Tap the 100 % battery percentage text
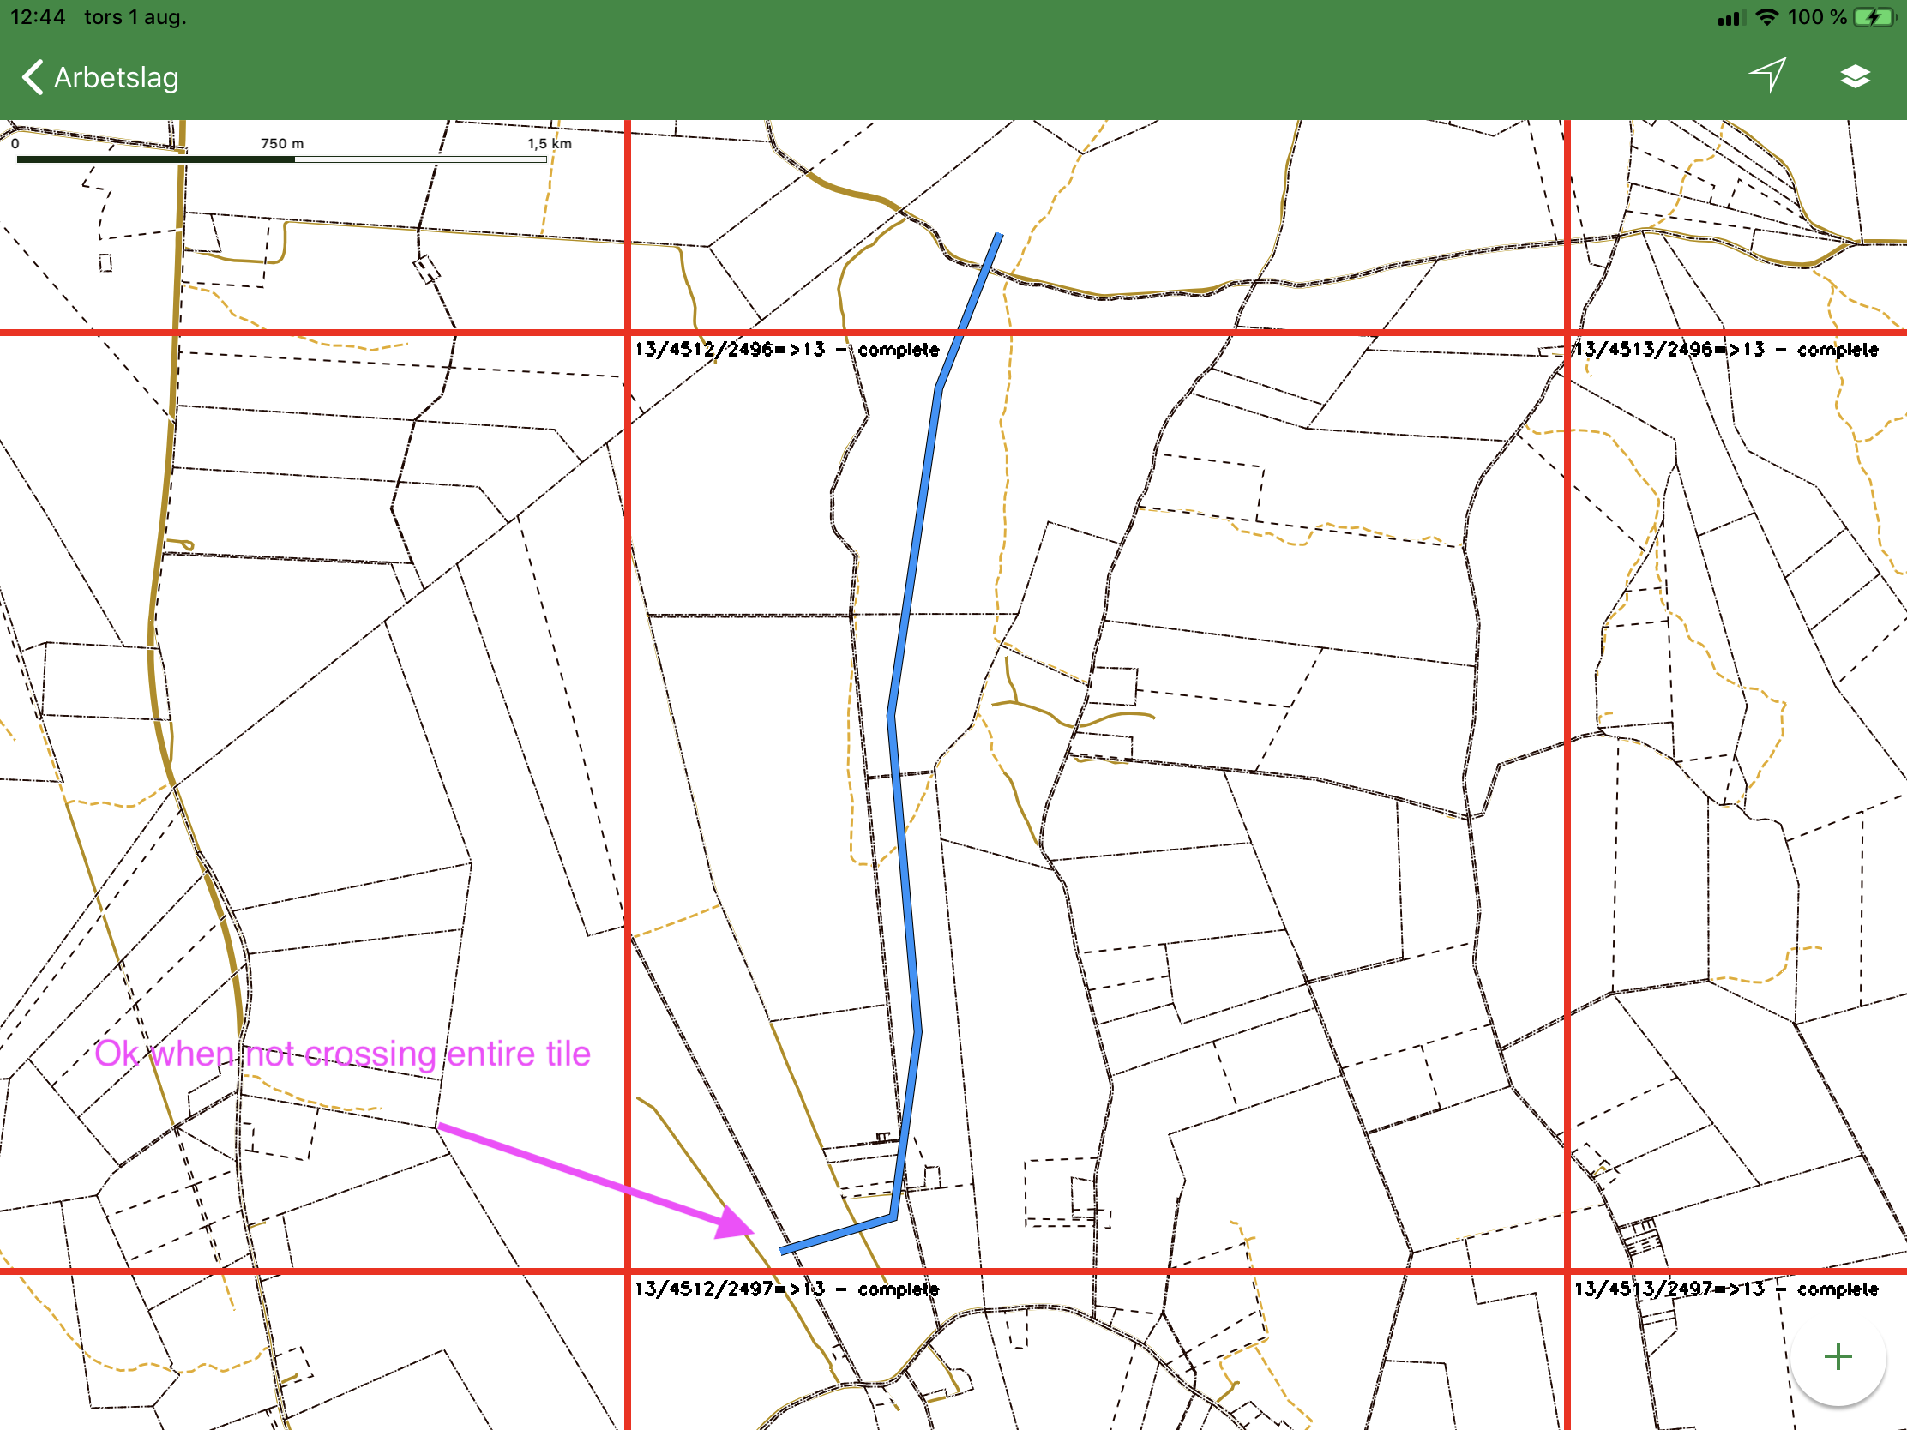Screen dimensions: 1907x1430 [x=1816, y=17]
